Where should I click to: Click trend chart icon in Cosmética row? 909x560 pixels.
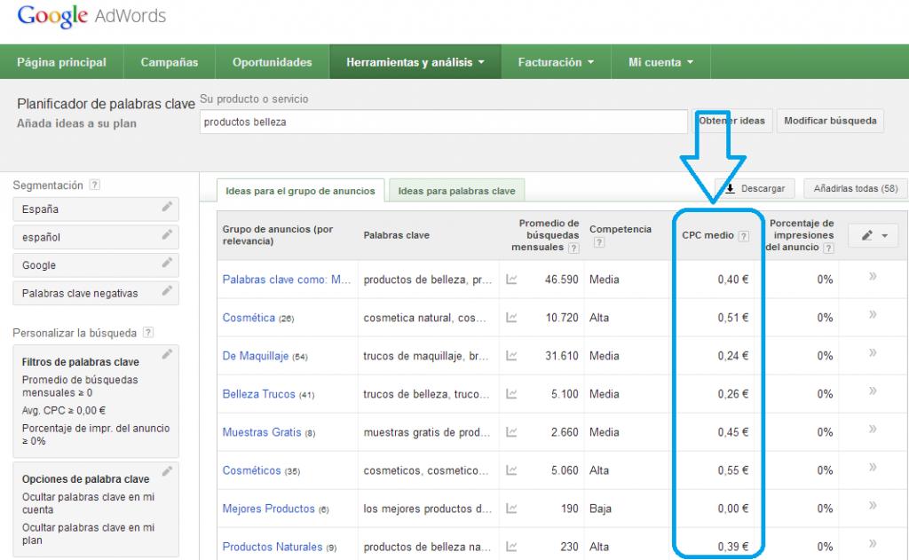point(512,318)
